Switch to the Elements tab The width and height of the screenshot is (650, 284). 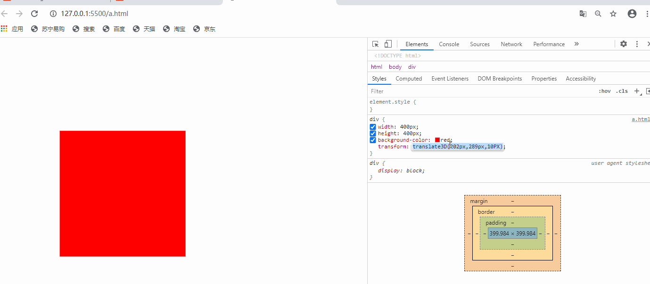tap(417, 44)
